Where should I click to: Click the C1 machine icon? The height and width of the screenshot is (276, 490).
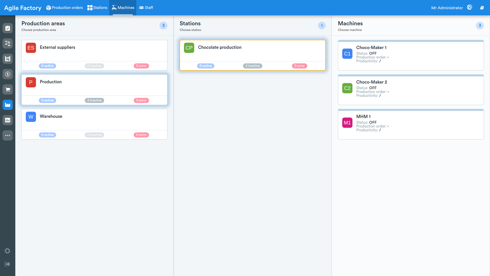tap(347, 54)
